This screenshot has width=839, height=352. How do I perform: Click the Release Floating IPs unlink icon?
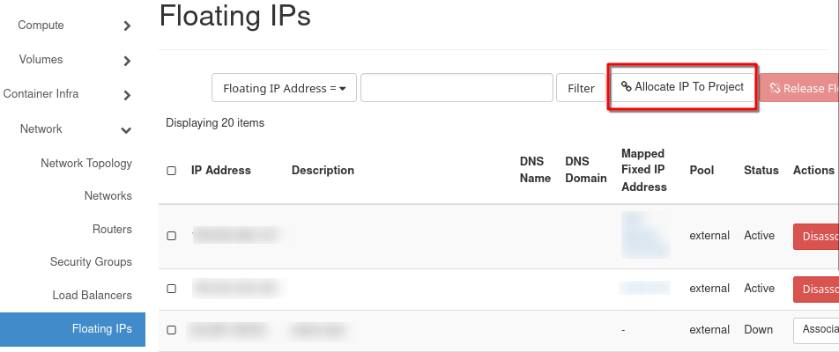tap(775, 88)
